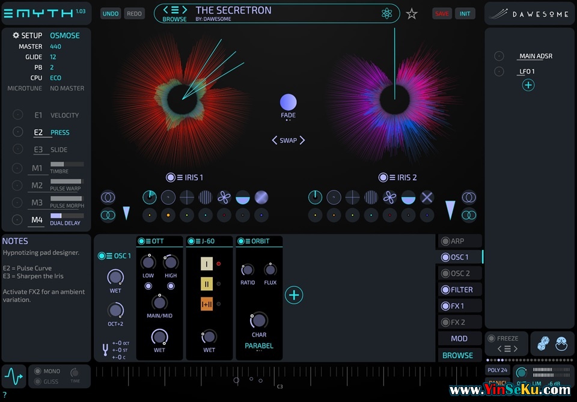Click the X-shaped icon under Iris 2
This screenshot has width=577, height=402.
pos(427,197)
